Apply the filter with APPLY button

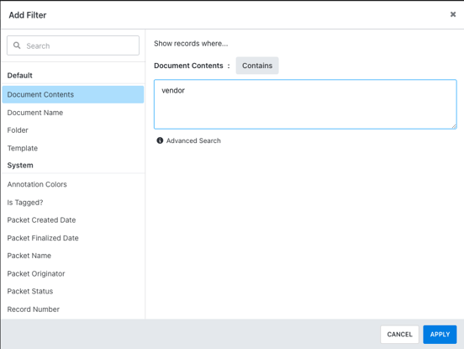[440, 335]
